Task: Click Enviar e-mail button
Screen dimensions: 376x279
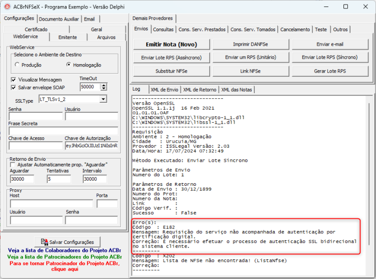Action: [330, 44]
